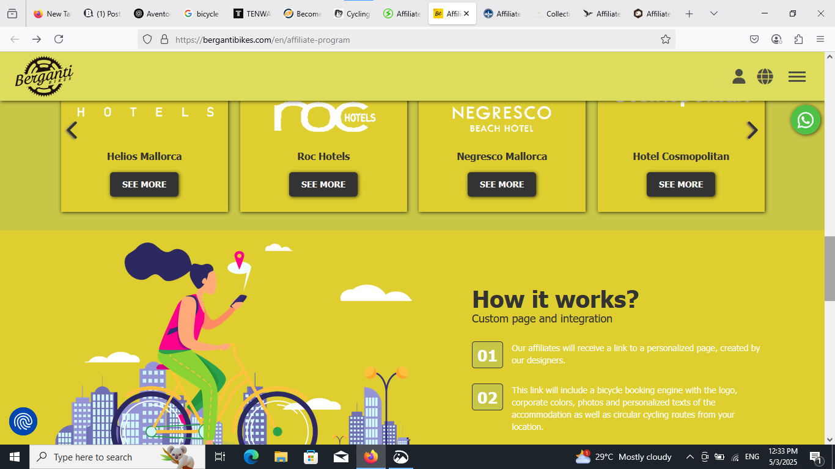The image size is (835, 469).
Task: Switch to the Become tab
Action: 302,13
